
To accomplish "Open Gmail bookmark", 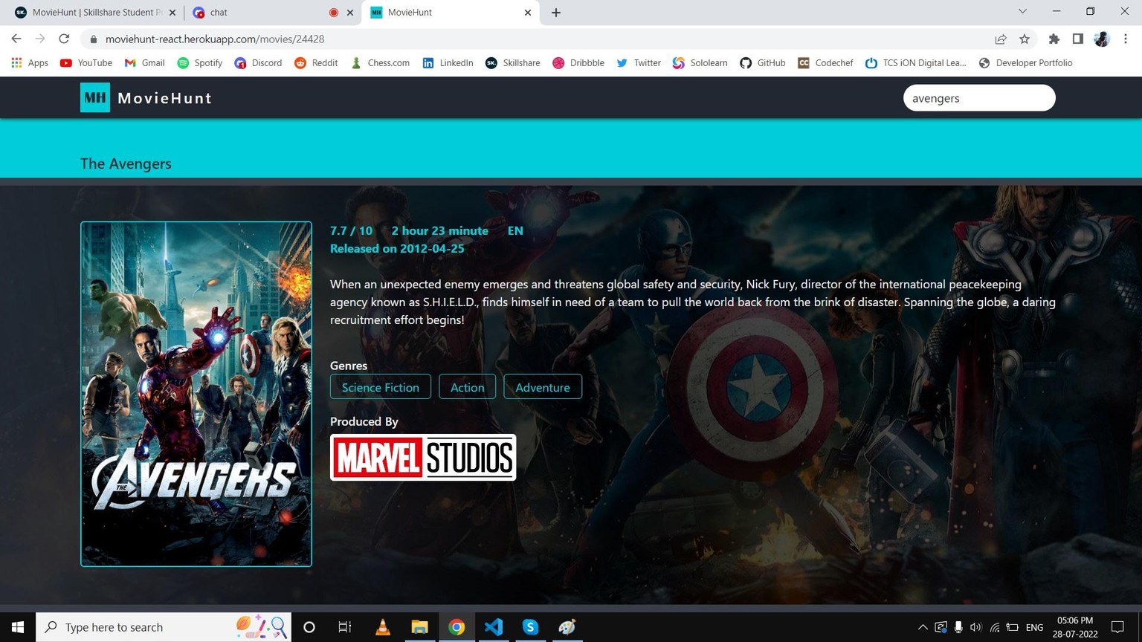I will pyautogui.click(x=144, y=63).
